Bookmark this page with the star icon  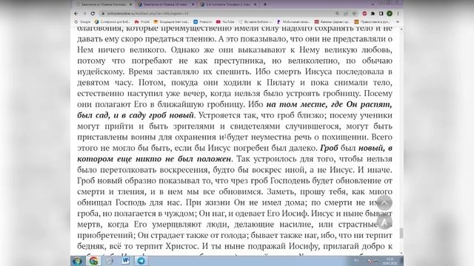(354, 13)
